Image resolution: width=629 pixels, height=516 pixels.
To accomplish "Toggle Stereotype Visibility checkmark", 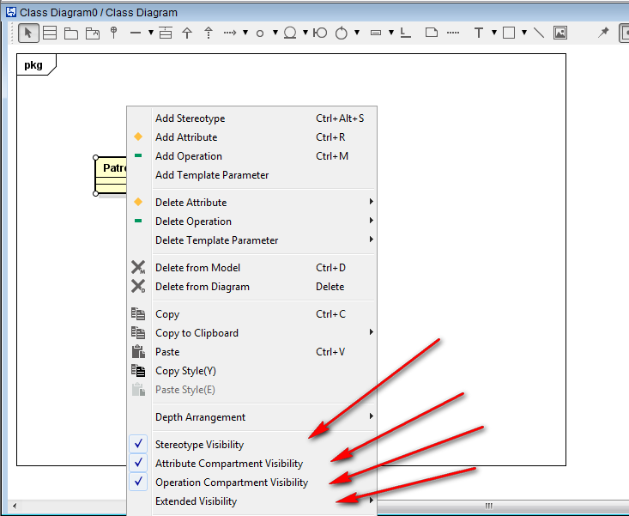I will 199,445.
